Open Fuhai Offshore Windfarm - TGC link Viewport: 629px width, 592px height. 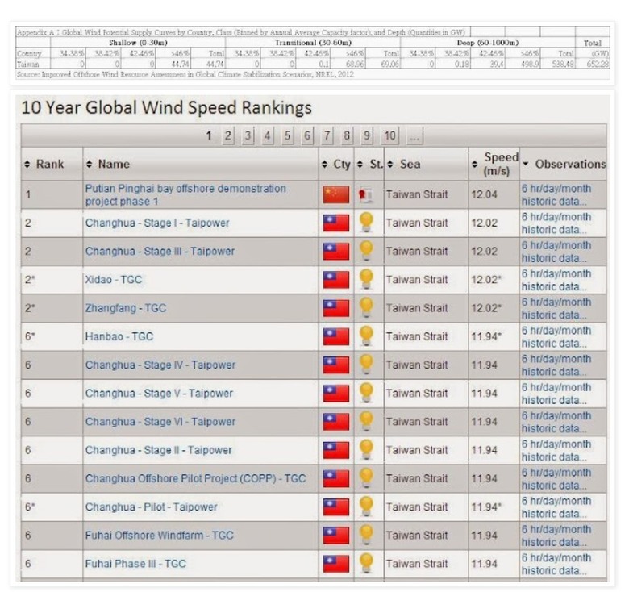coord(159,536)
